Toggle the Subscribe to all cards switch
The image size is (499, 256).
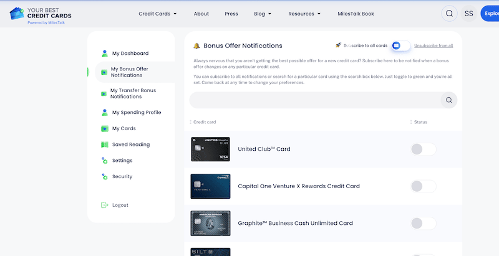pos(400,45)
